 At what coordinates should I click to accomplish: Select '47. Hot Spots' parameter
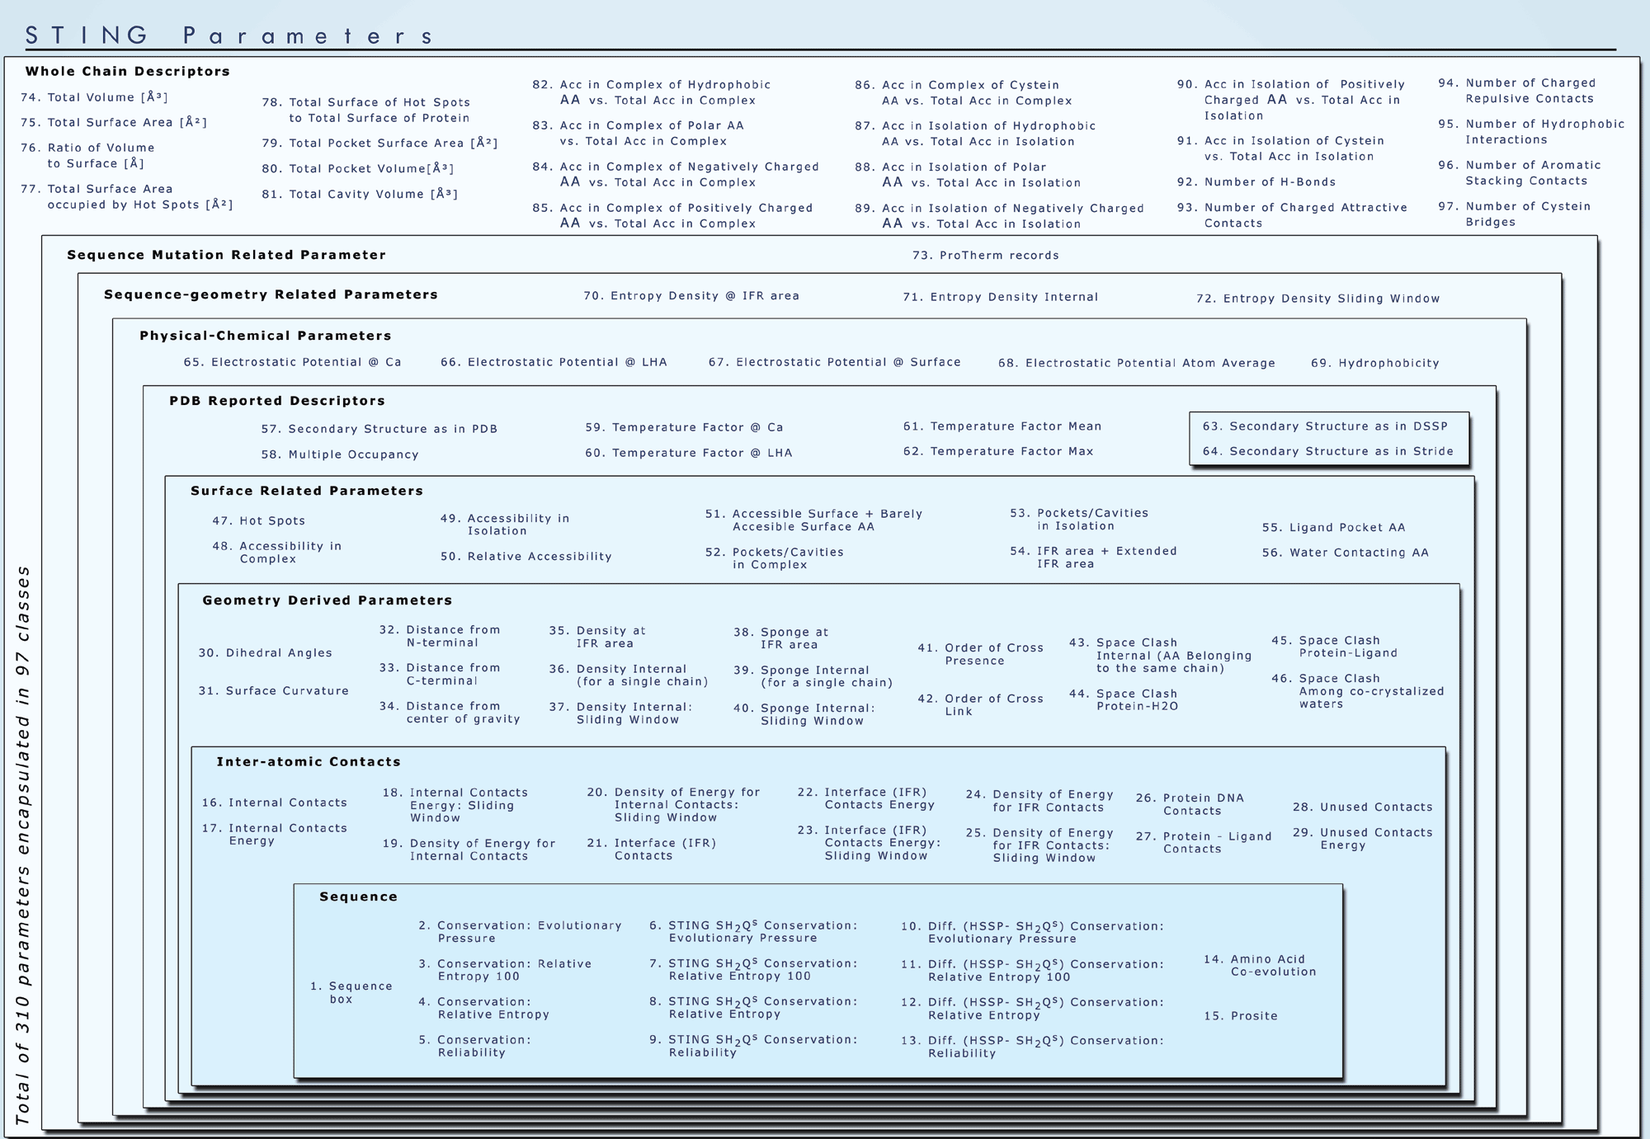pyautogui.click(x=259, y=520)
